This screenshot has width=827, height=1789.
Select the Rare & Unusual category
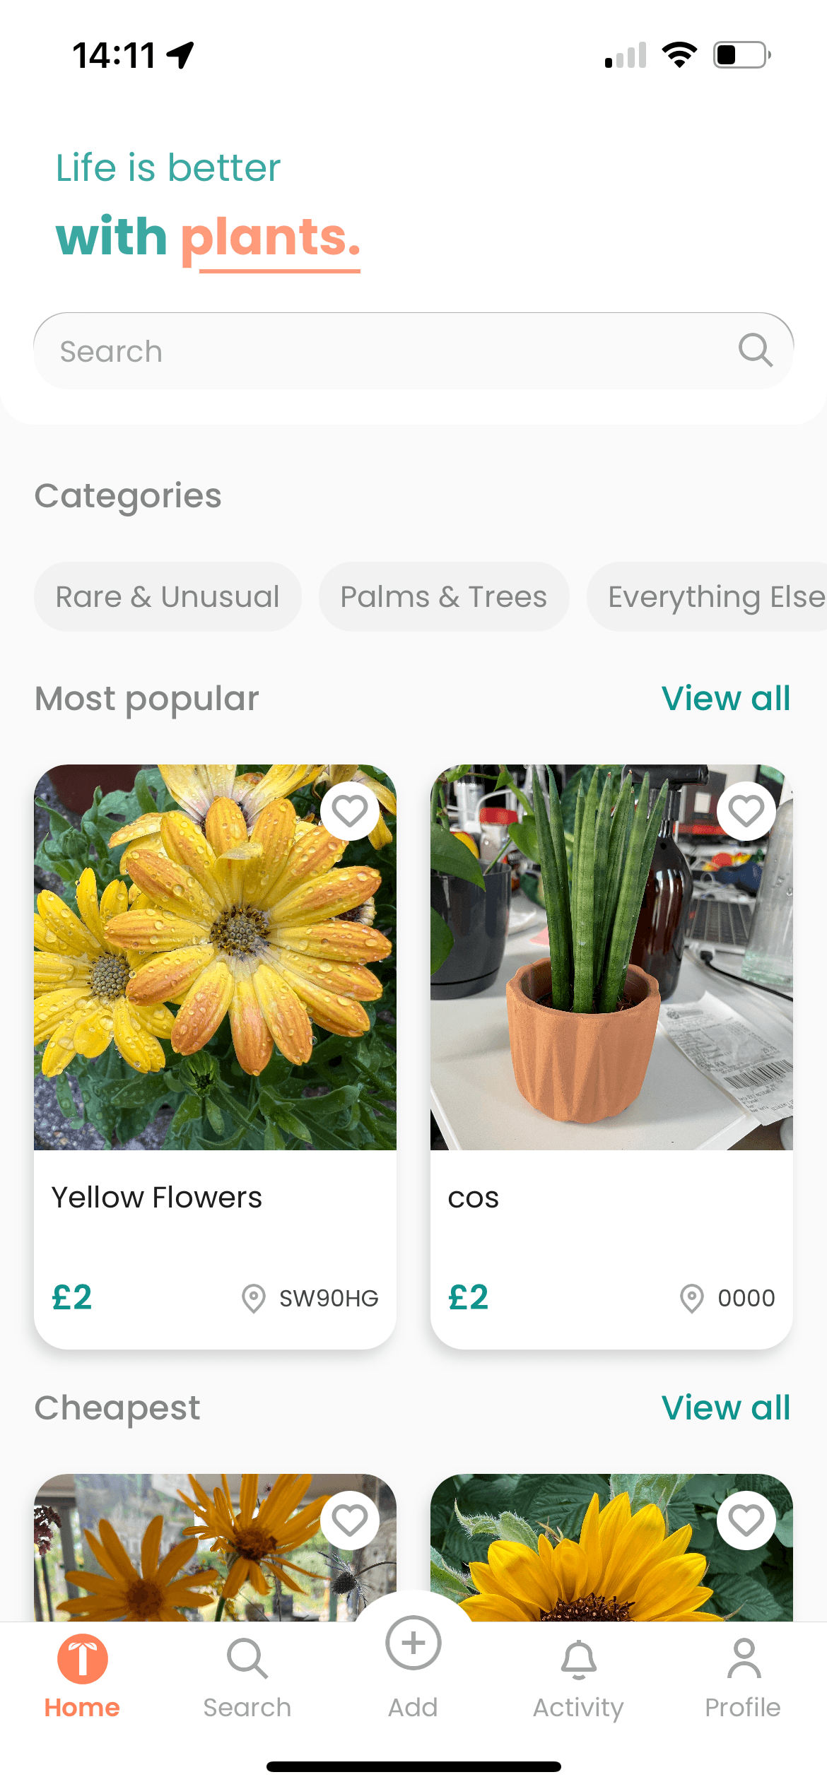click(x=168, y=597)
